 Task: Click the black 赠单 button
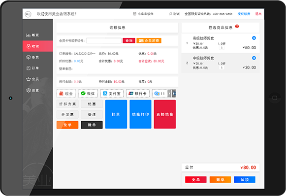coord(92,125)
